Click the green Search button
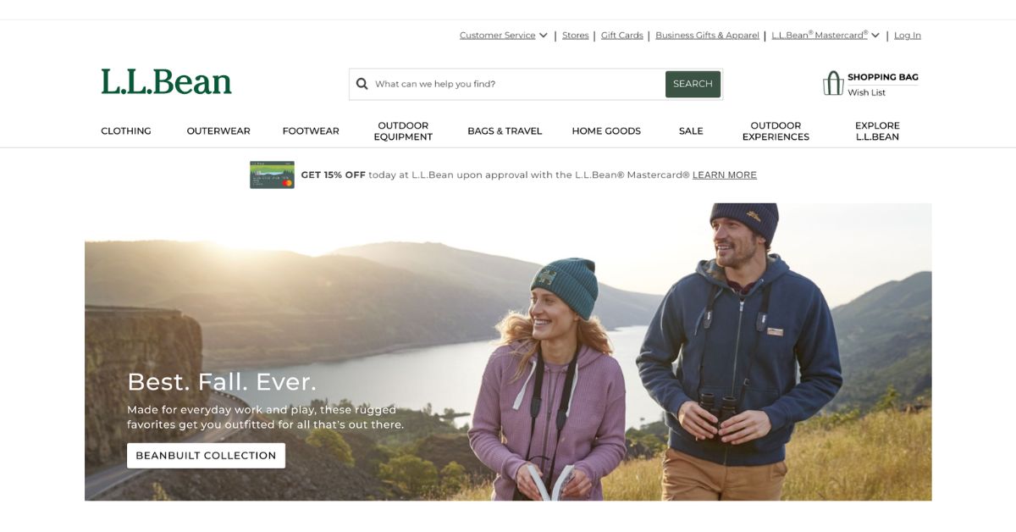This screenshot has height=532, width=1016. (x=693, y=84)
